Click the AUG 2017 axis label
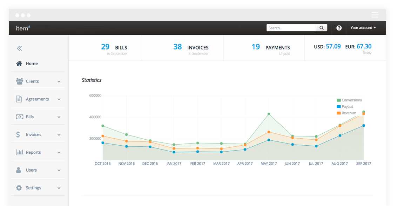This screenshot has height=206, width=397. coord(339,164)
